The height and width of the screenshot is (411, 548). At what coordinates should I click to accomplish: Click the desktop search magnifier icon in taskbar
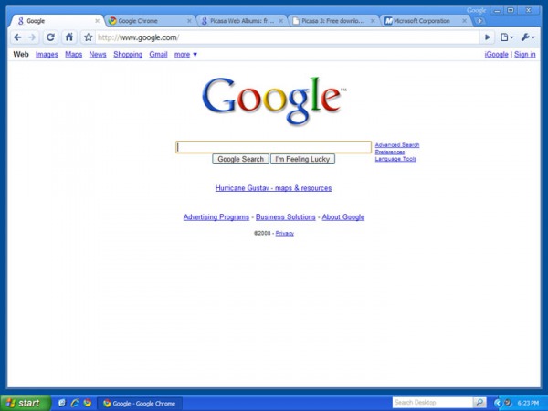tap(479, 402)
